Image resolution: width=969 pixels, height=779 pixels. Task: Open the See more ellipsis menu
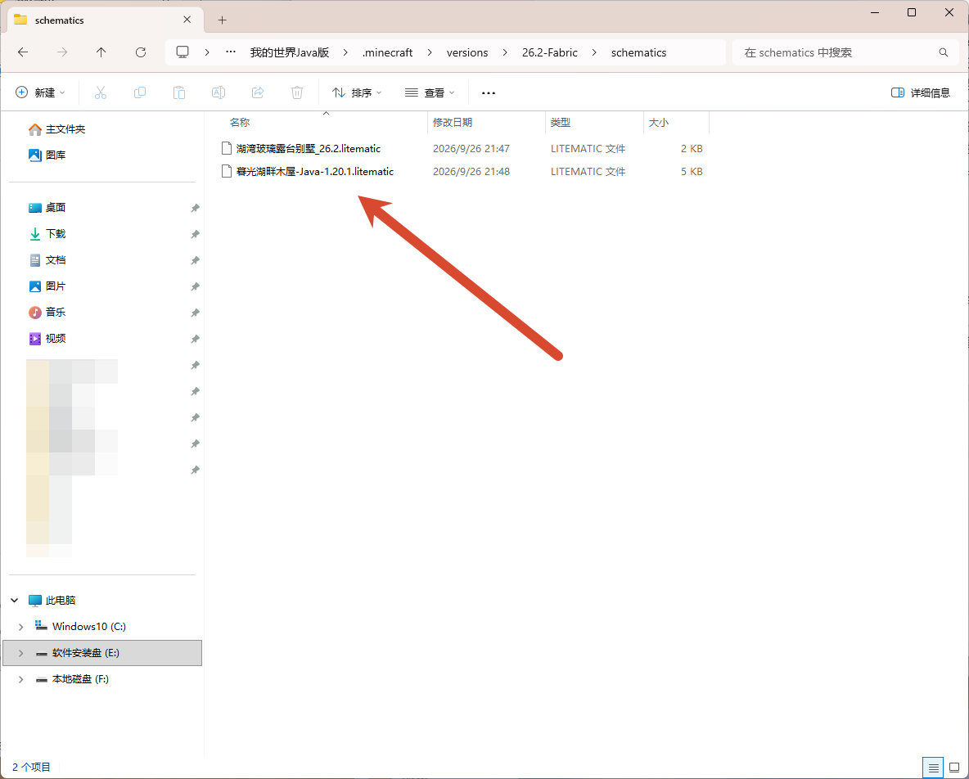coord(489,92)
